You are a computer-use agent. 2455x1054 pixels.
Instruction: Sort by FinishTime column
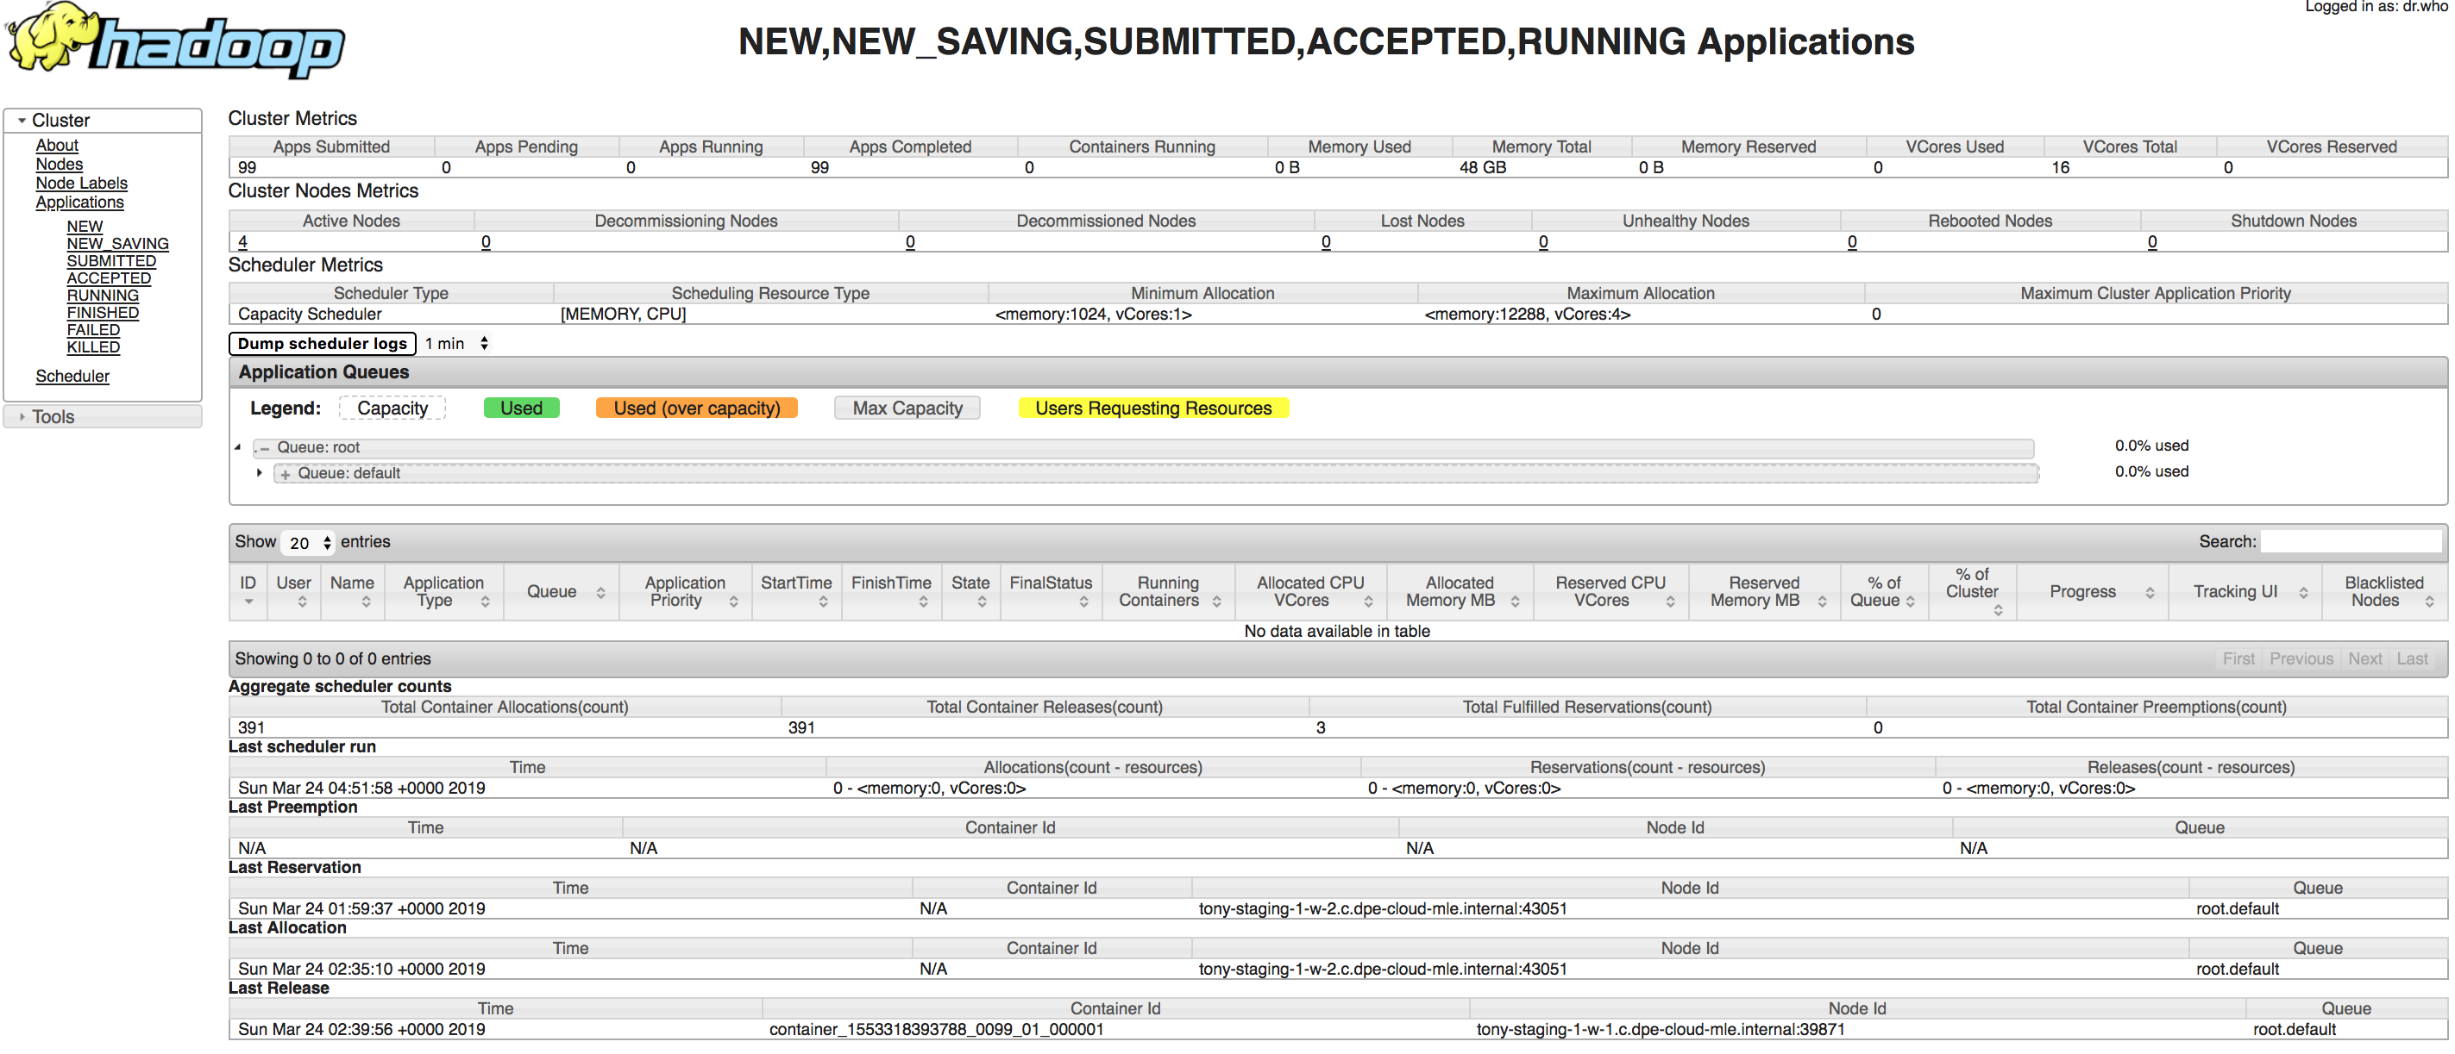tap(891, 591)
